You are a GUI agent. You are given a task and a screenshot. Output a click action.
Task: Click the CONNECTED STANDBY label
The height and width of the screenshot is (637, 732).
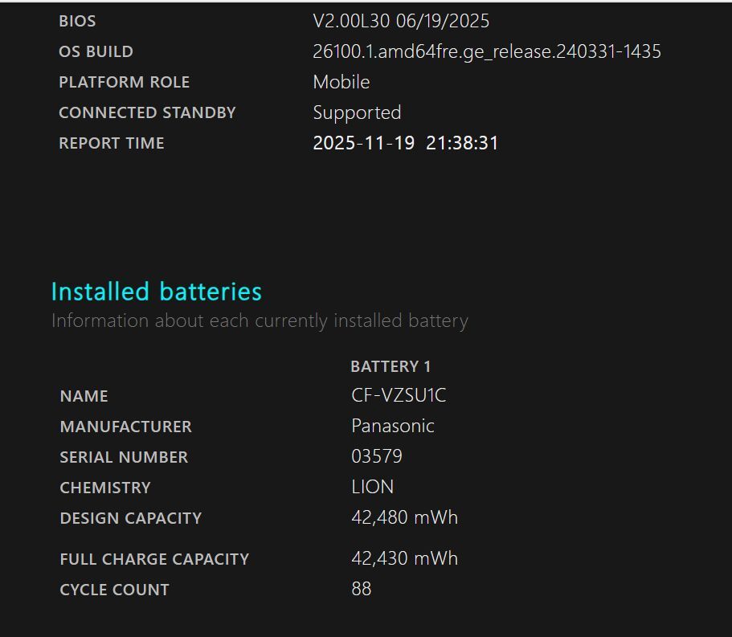click(147, 112)
